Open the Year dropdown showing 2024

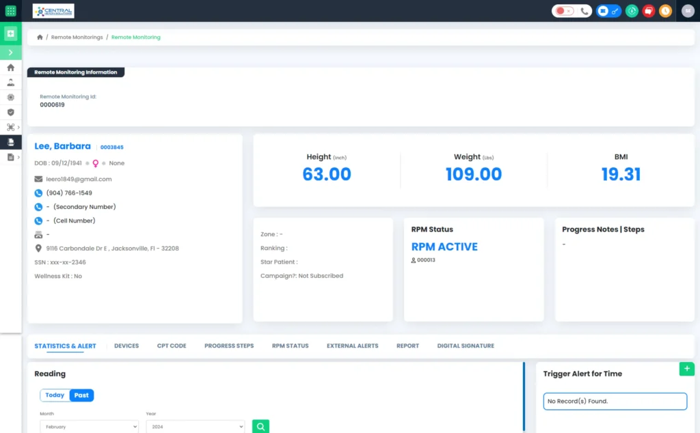click(195, 425)
